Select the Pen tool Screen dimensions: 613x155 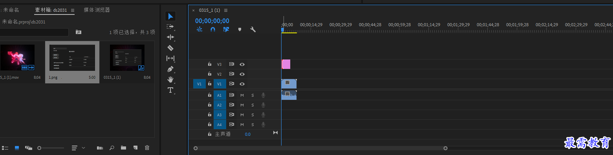pos(170,69)
